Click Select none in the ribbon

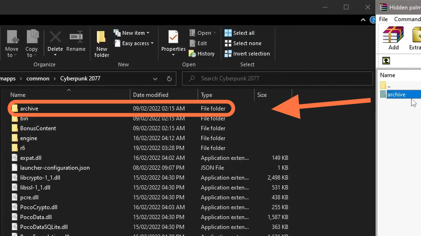[x=243, y=43]
